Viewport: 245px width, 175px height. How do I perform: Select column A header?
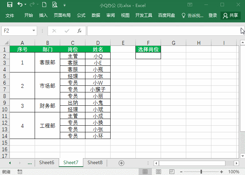tap(22, 43)
